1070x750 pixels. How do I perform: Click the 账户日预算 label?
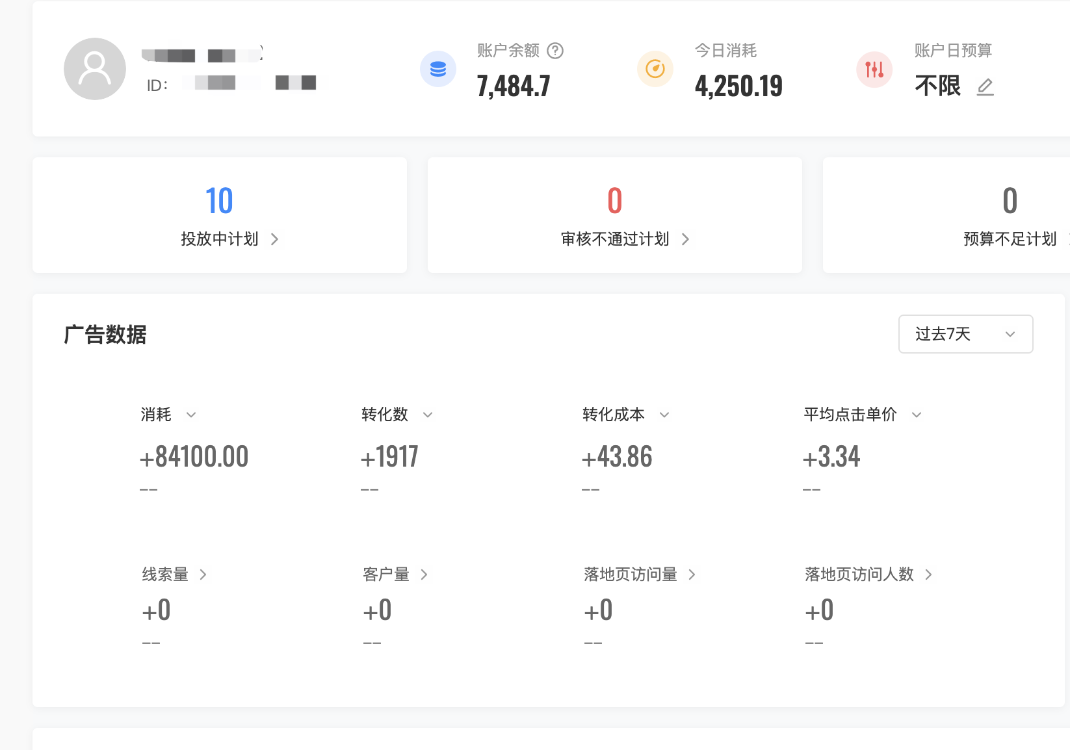point(953,51)
